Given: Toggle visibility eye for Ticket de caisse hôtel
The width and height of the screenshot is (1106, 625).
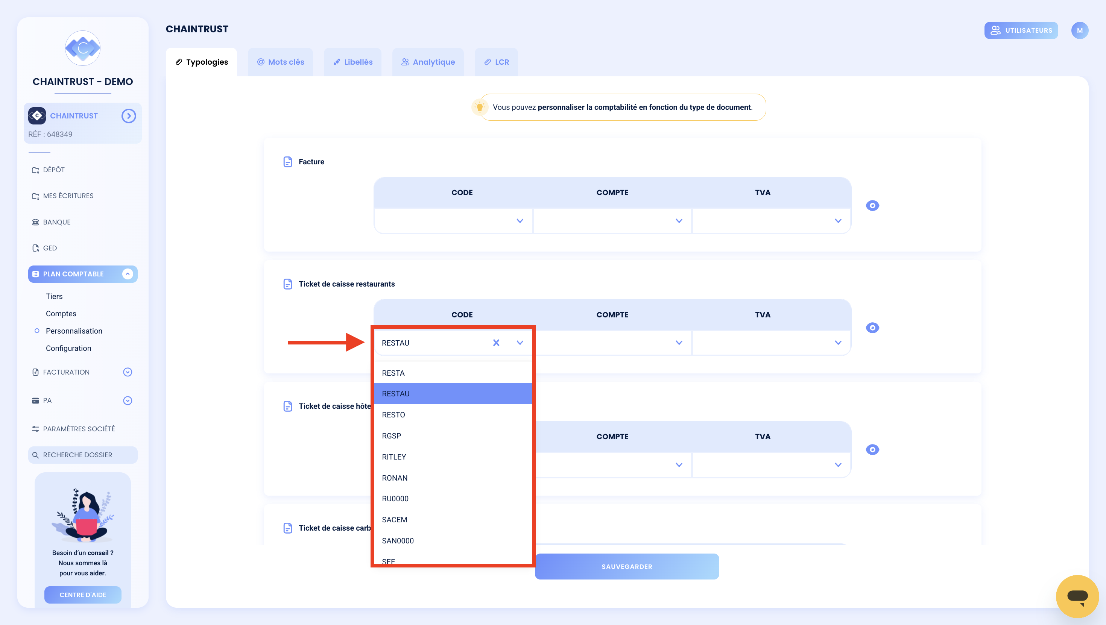Looking at the screenshot, I should click(x=872, y=449).
